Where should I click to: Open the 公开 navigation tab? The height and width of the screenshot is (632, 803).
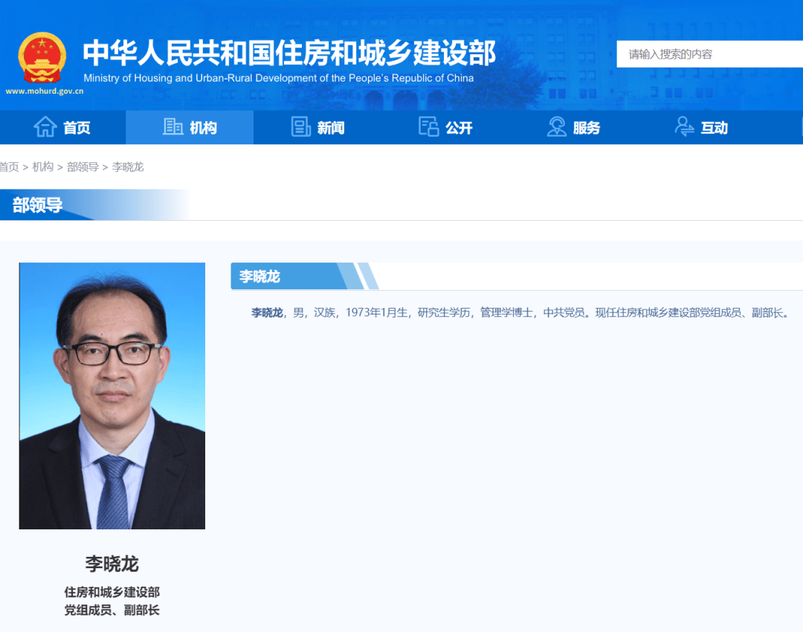tap(445, 127)
